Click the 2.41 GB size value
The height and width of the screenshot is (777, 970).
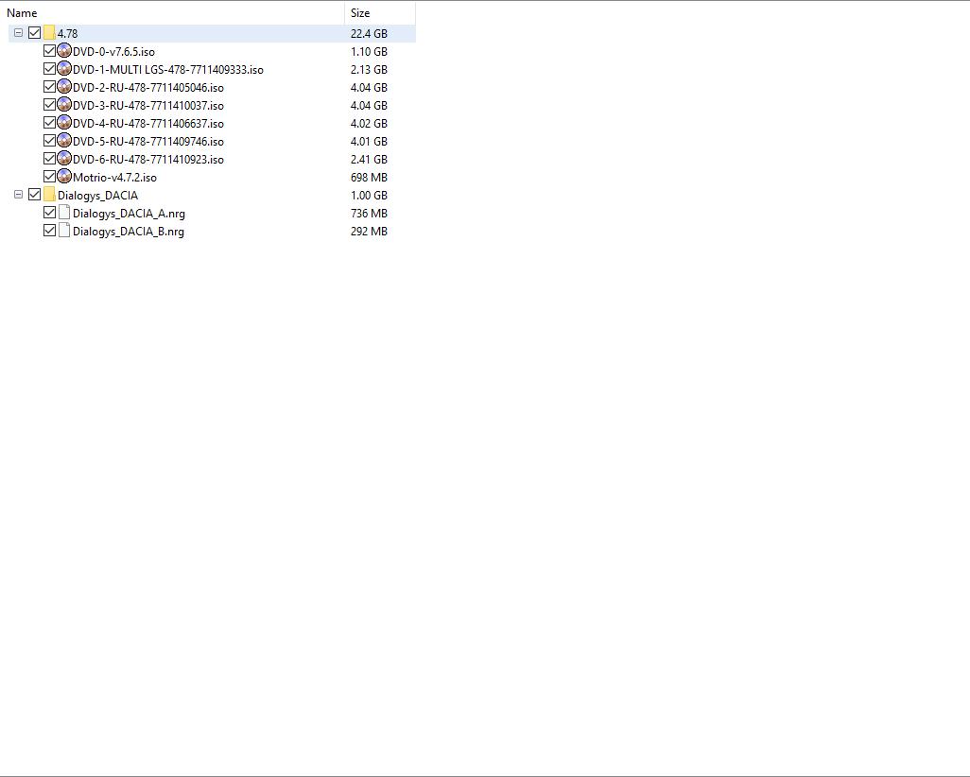[x=369, y=160]
